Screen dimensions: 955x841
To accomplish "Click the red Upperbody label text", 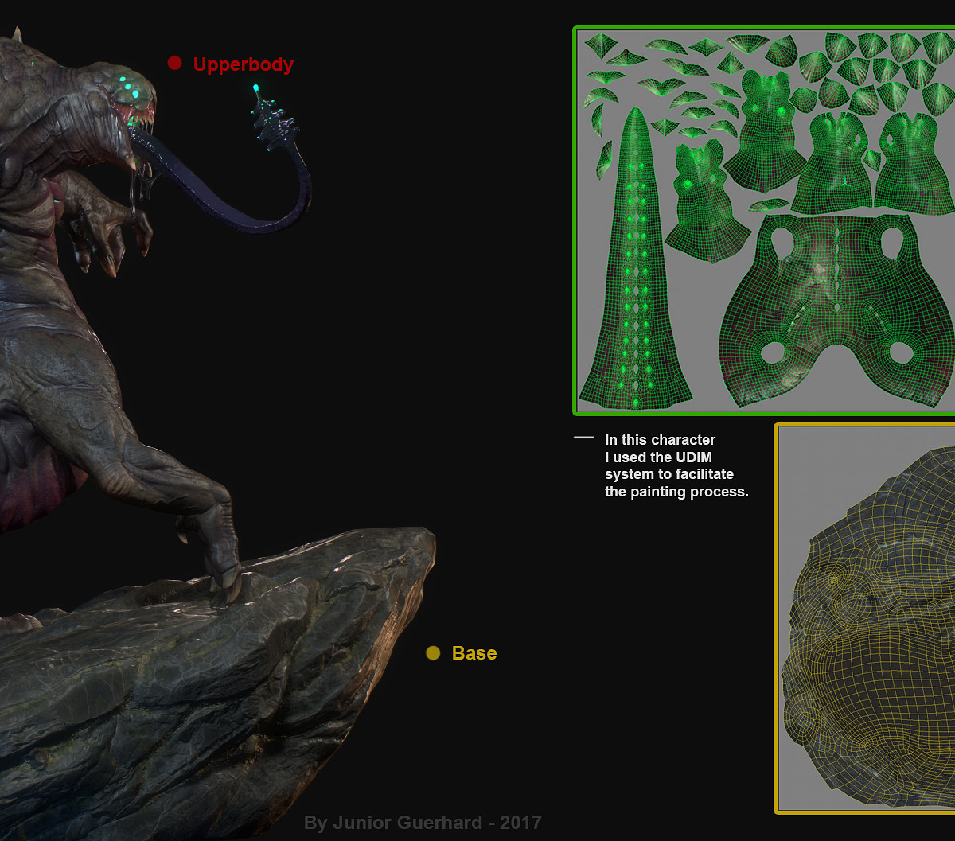I will (x=244, y=64).
